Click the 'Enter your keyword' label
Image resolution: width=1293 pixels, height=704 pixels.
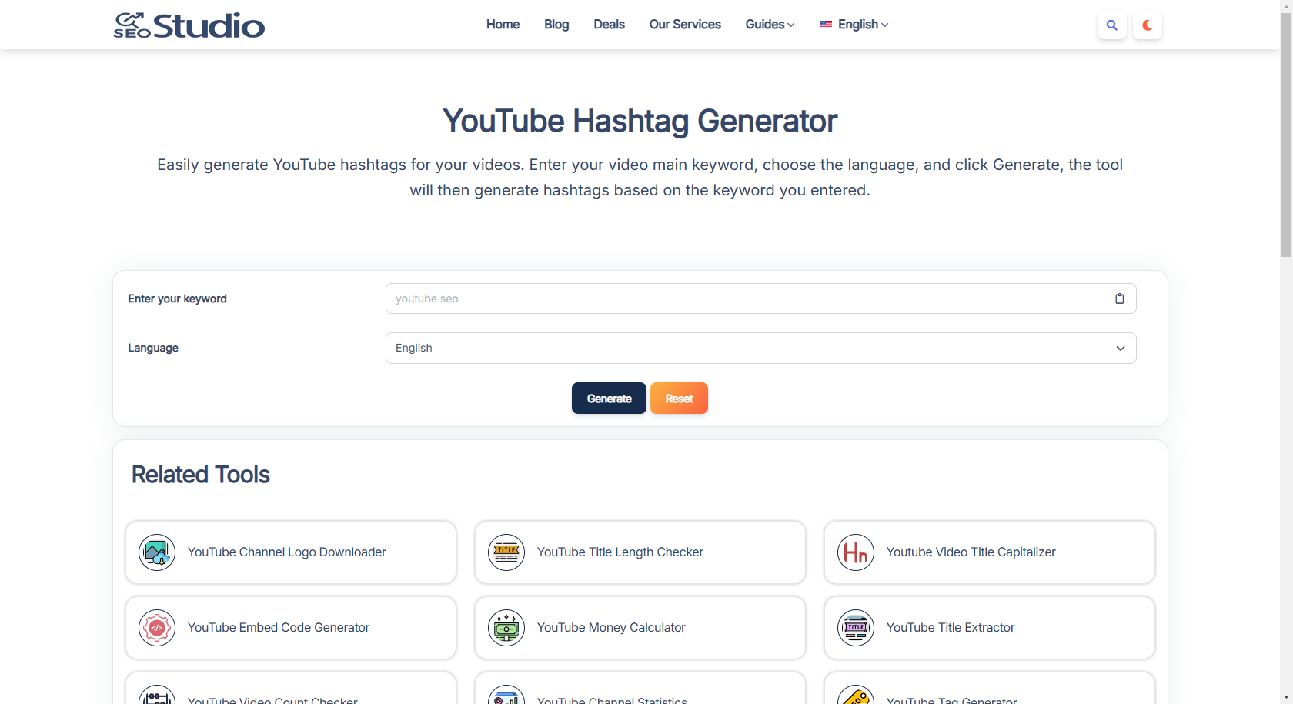(x=177, y=299)
